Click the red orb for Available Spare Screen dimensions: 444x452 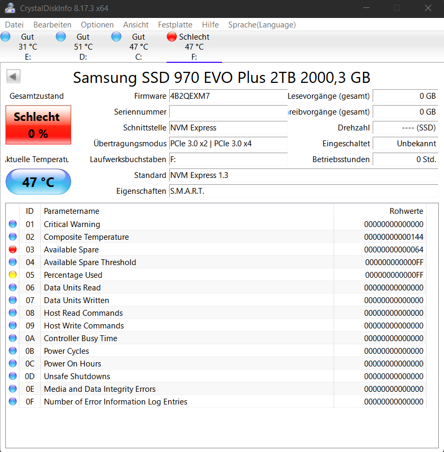[13, 249]
